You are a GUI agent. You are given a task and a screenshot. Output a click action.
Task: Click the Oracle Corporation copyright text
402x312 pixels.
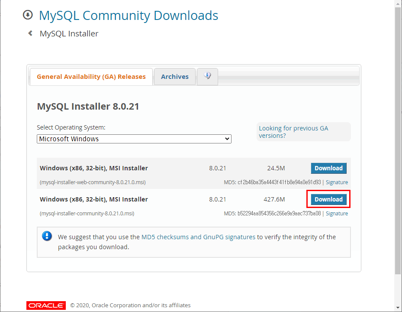[130, 305]
